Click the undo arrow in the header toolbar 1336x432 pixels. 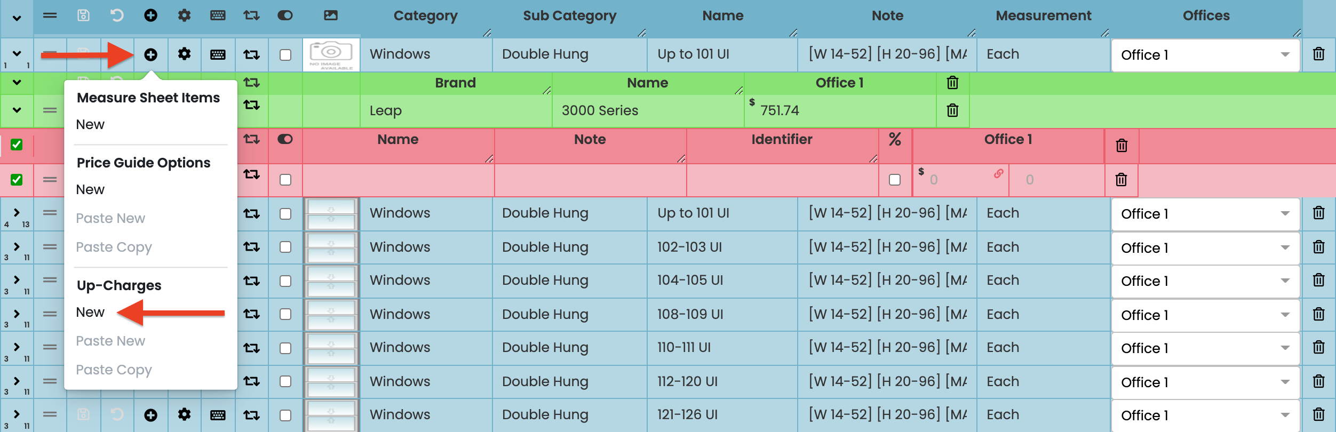pos(117,15)
